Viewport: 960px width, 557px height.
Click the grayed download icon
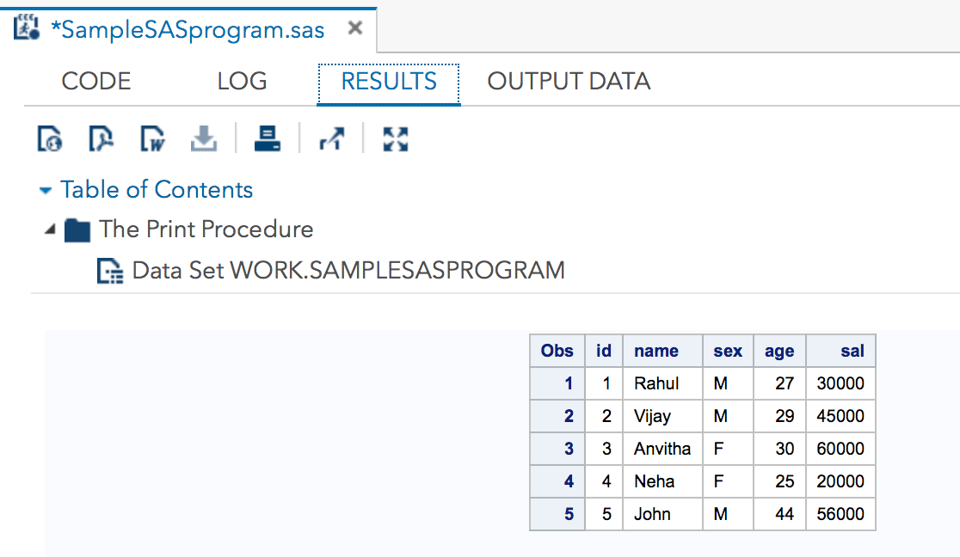pyautogui.click(x=204, y=138)
